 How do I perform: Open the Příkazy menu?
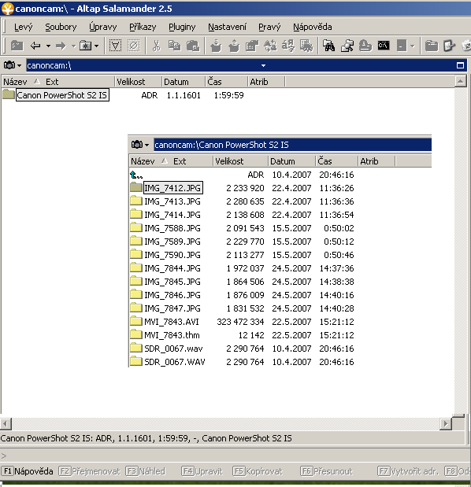pyautogui.click(x=143, y=27)
